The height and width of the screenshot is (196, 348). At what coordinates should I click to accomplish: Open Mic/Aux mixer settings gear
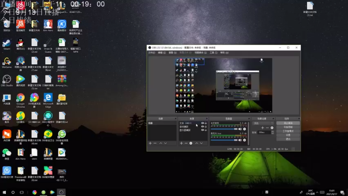pos(244,140)
